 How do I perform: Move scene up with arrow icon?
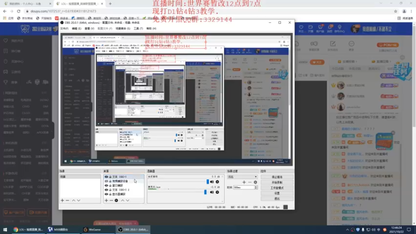74,201
